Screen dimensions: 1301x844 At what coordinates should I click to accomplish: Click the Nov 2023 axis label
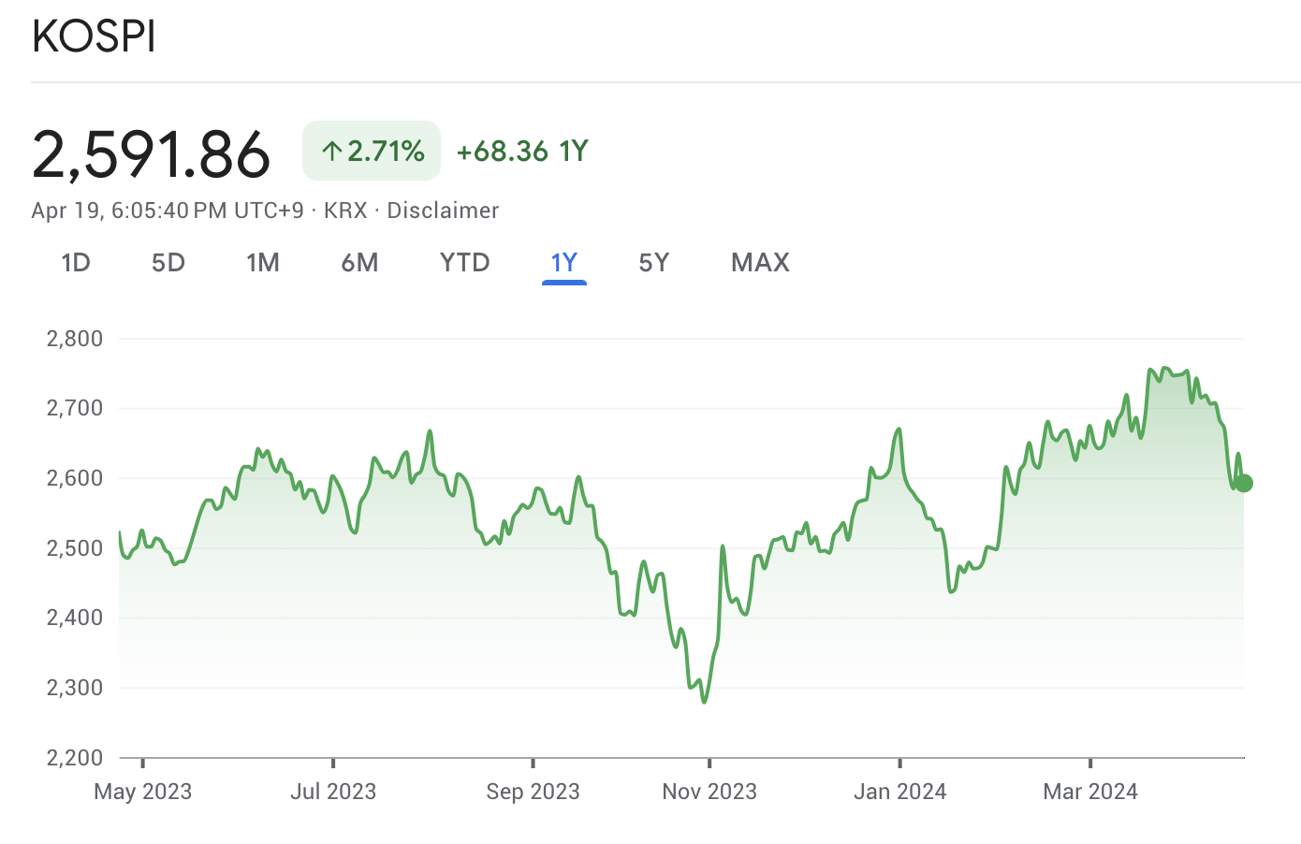(709, 792)
